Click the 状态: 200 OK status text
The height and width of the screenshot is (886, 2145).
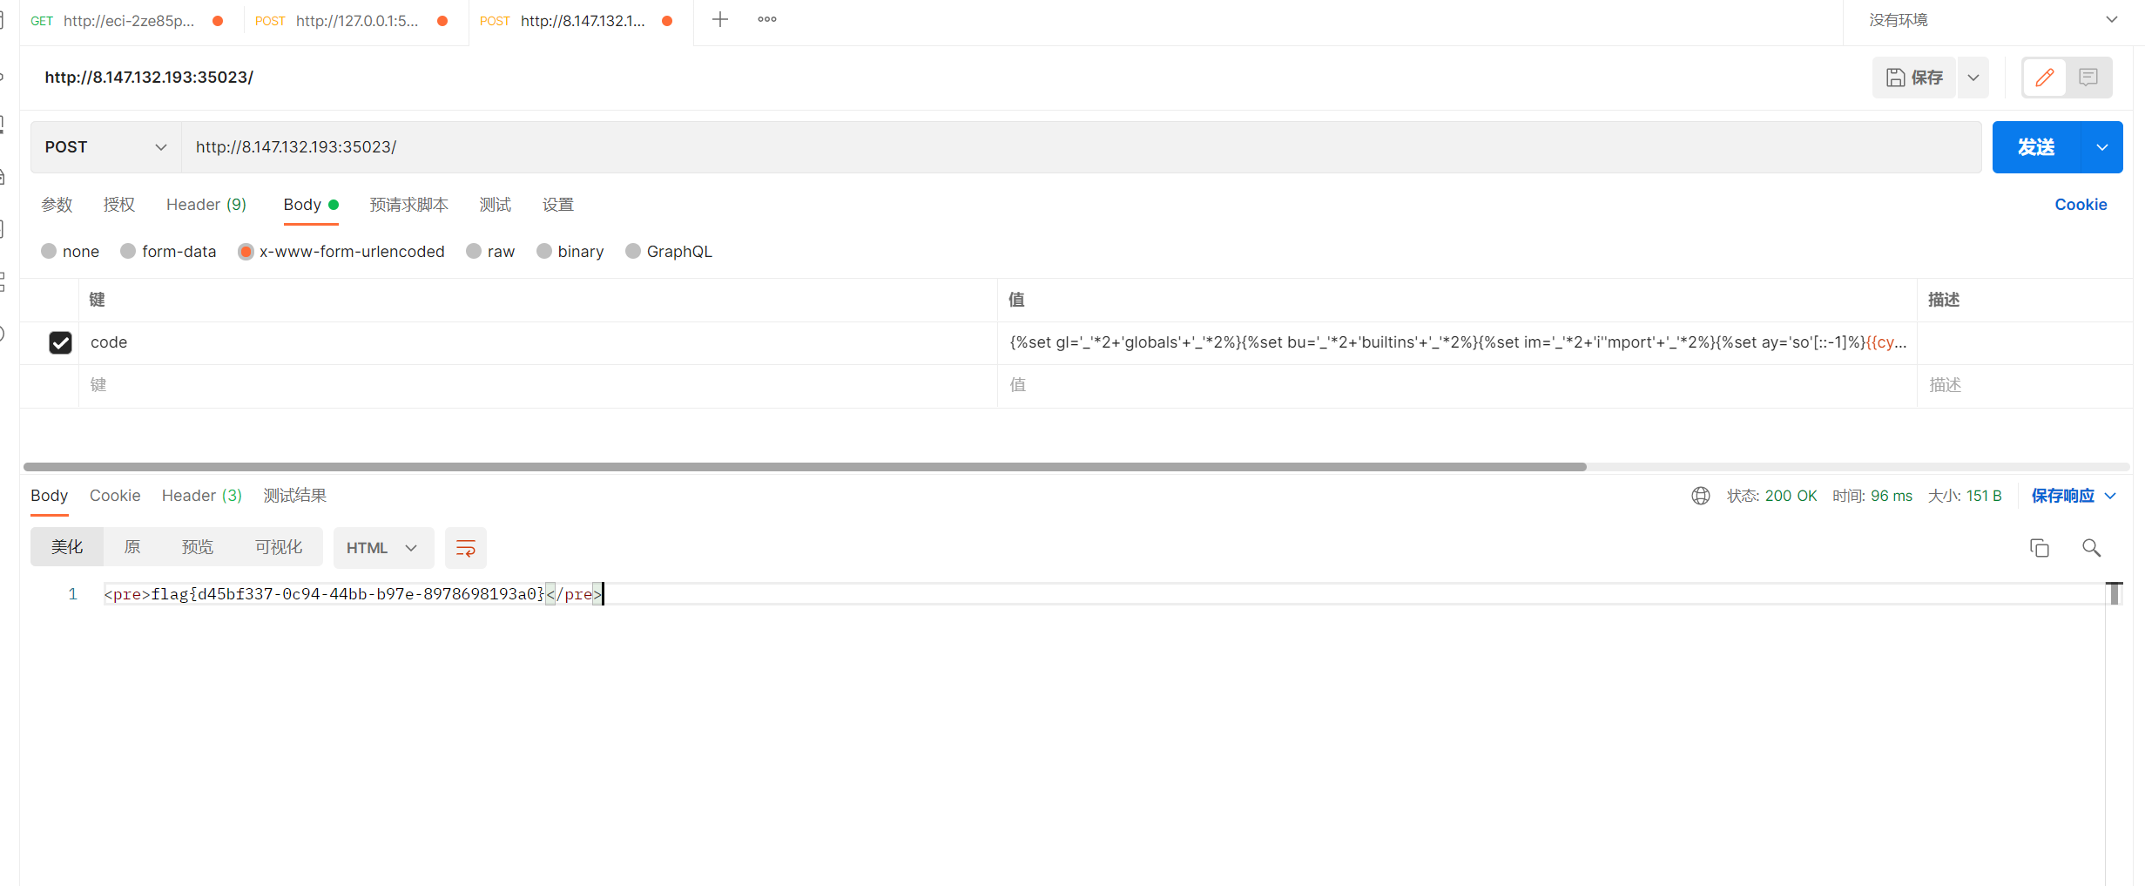coord(1772,496)
